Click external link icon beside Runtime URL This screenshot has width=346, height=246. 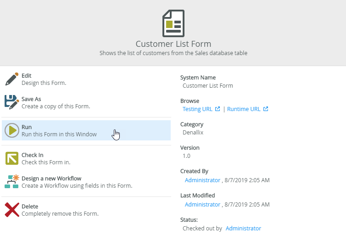[266, 109]
